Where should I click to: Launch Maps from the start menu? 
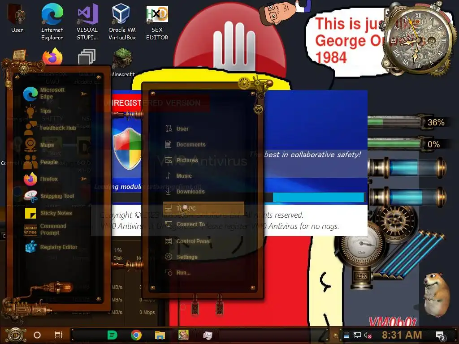[x=39, y=145]
